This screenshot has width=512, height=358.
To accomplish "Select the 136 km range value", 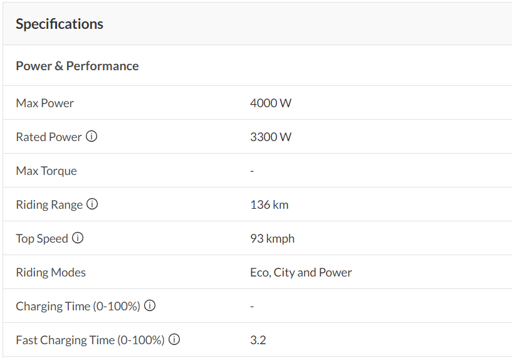I will (x=269, y=204).
